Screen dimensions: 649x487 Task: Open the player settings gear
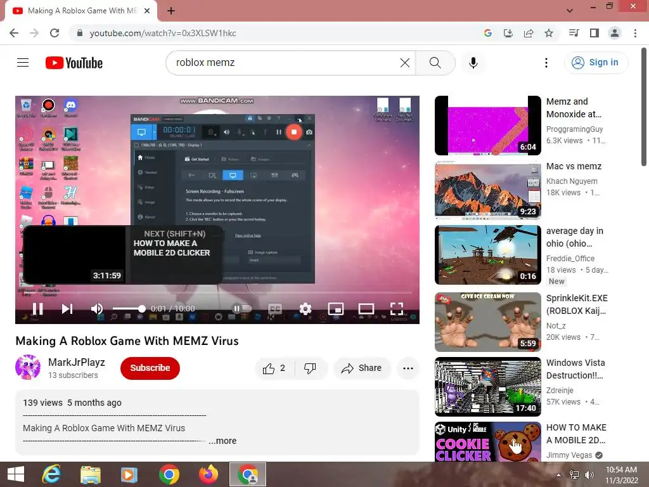click(x=305, y=309)
